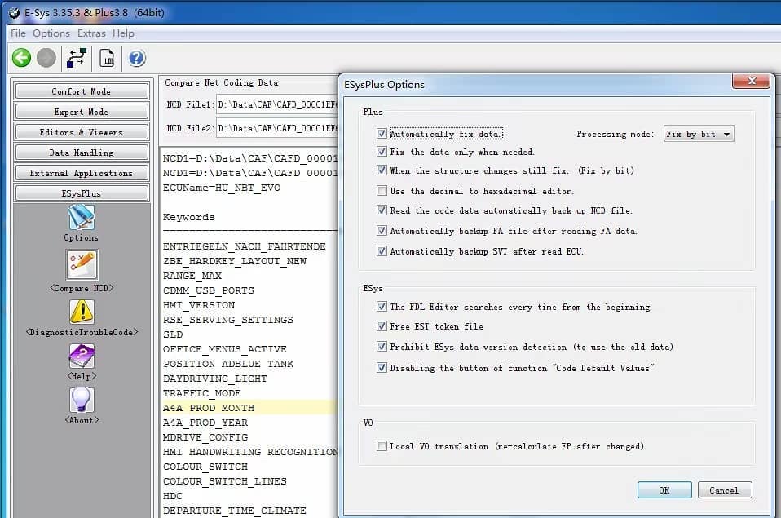
Task: Toggle Automatically backup SVT after read ECU
Action: [382, 250]
